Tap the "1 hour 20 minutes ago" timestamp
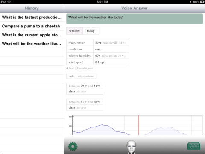The height and width of the screenshot is (154, 205). click(x=79, y=68)
